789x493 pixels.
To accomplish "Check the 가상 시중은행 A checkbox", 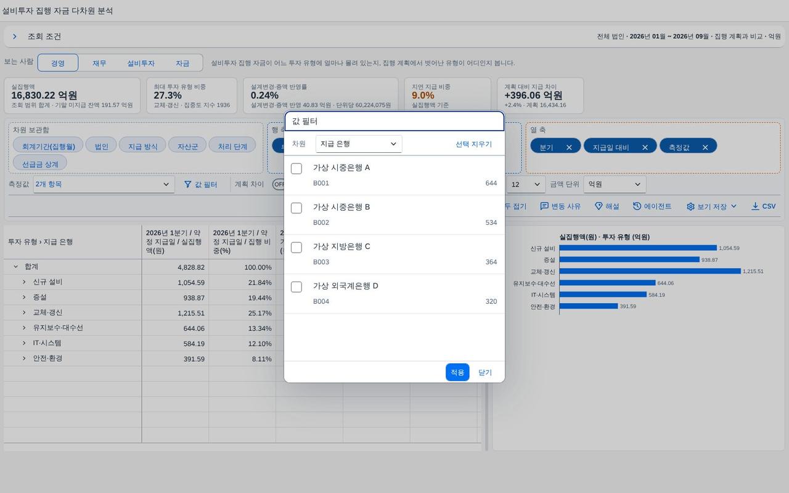I will point(296,168).
